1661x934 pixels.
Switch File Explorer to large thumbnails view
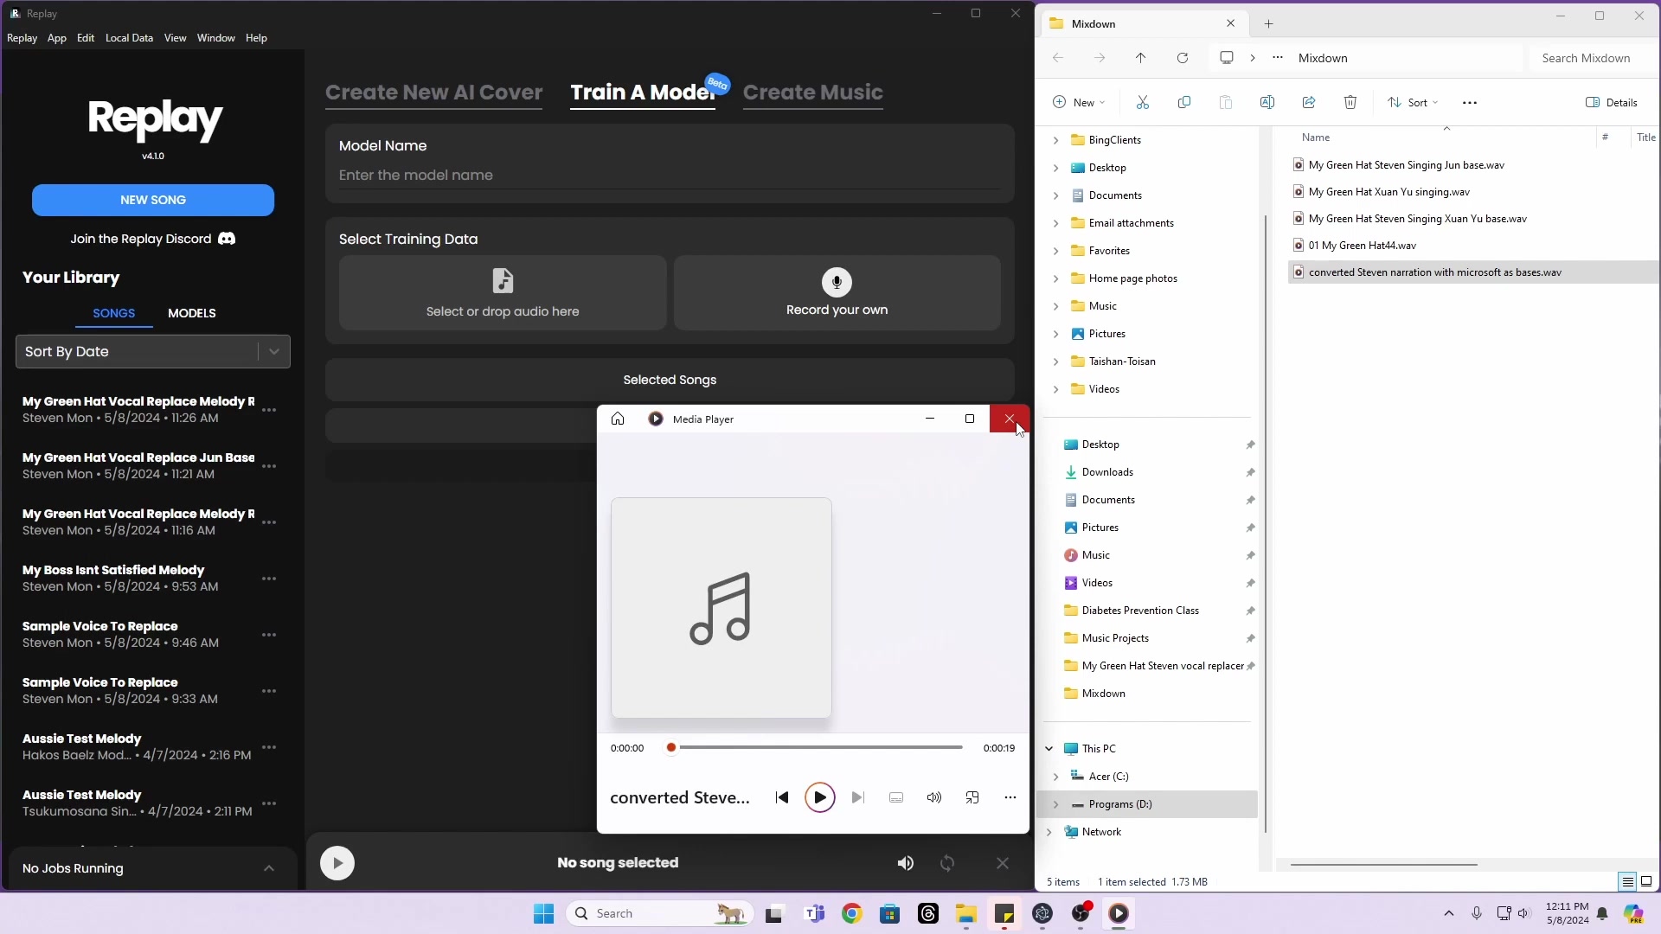point(1646,882)
